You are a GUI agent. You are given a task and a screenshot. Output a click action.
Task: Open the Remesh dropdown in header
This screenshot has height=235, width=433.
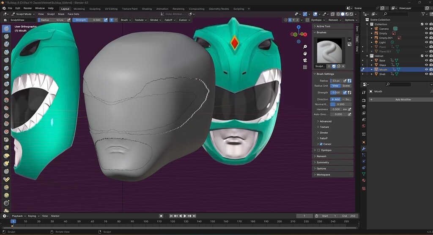pos(335,20)
